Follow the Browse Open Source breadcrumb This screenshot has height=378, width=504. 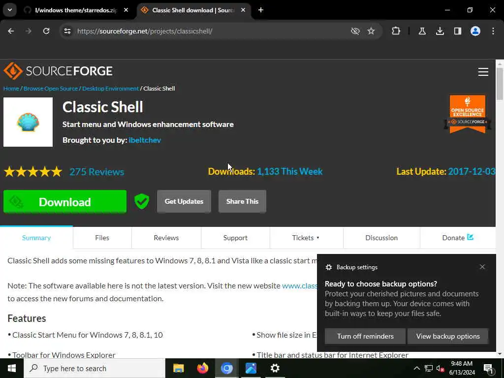coord(51,89)
